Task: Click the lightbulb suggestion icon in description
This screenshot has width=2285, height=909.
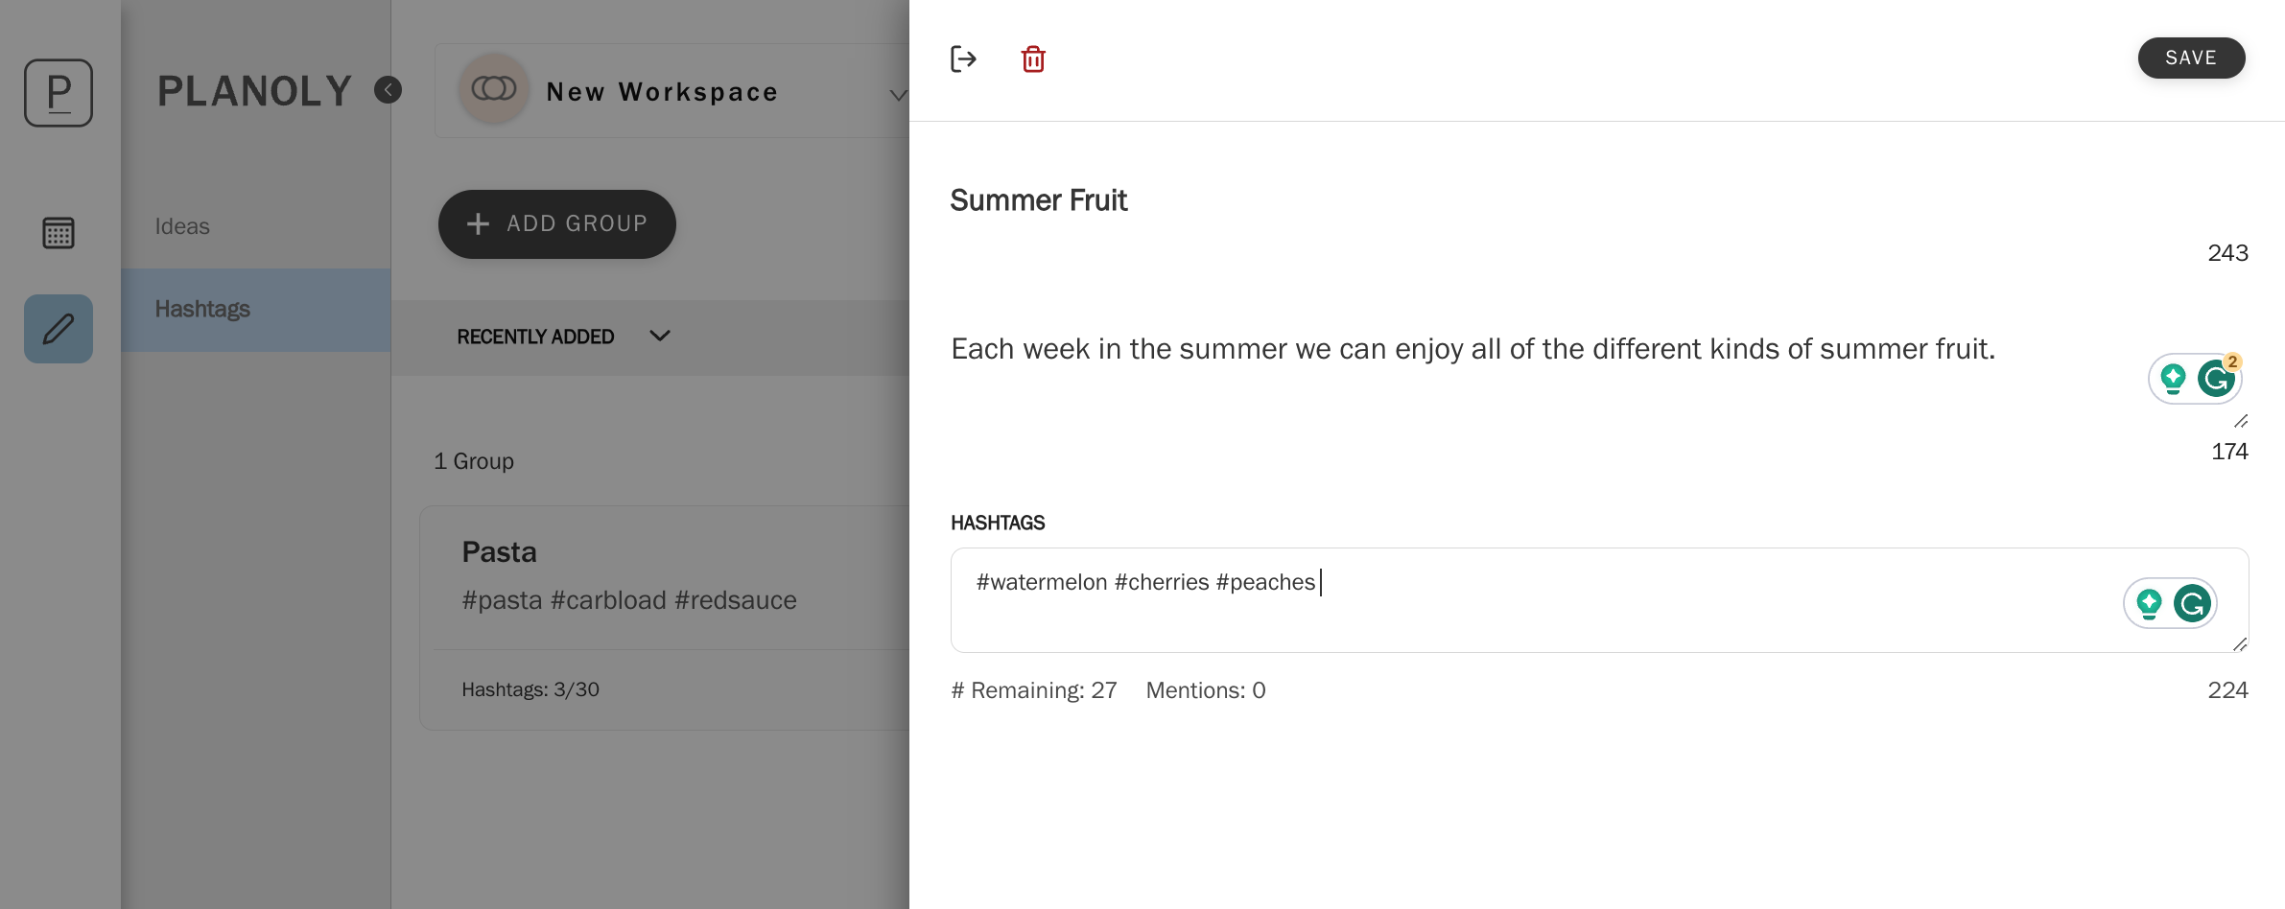Action: (x=2173, y=379)
